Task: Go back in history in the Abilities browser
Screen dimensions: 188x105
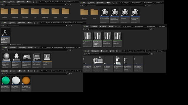Action: click(113, 3)
